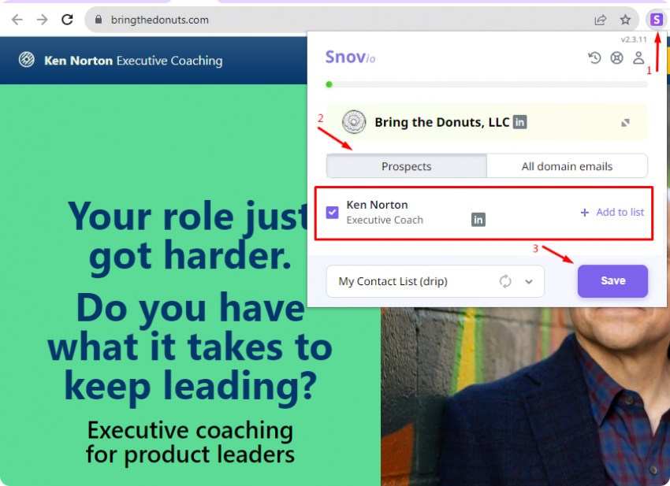Image resolution: width=670 pixels, height=486 pixels.
Task: Open Snov.io search history icon
Action: click(594, 58)
